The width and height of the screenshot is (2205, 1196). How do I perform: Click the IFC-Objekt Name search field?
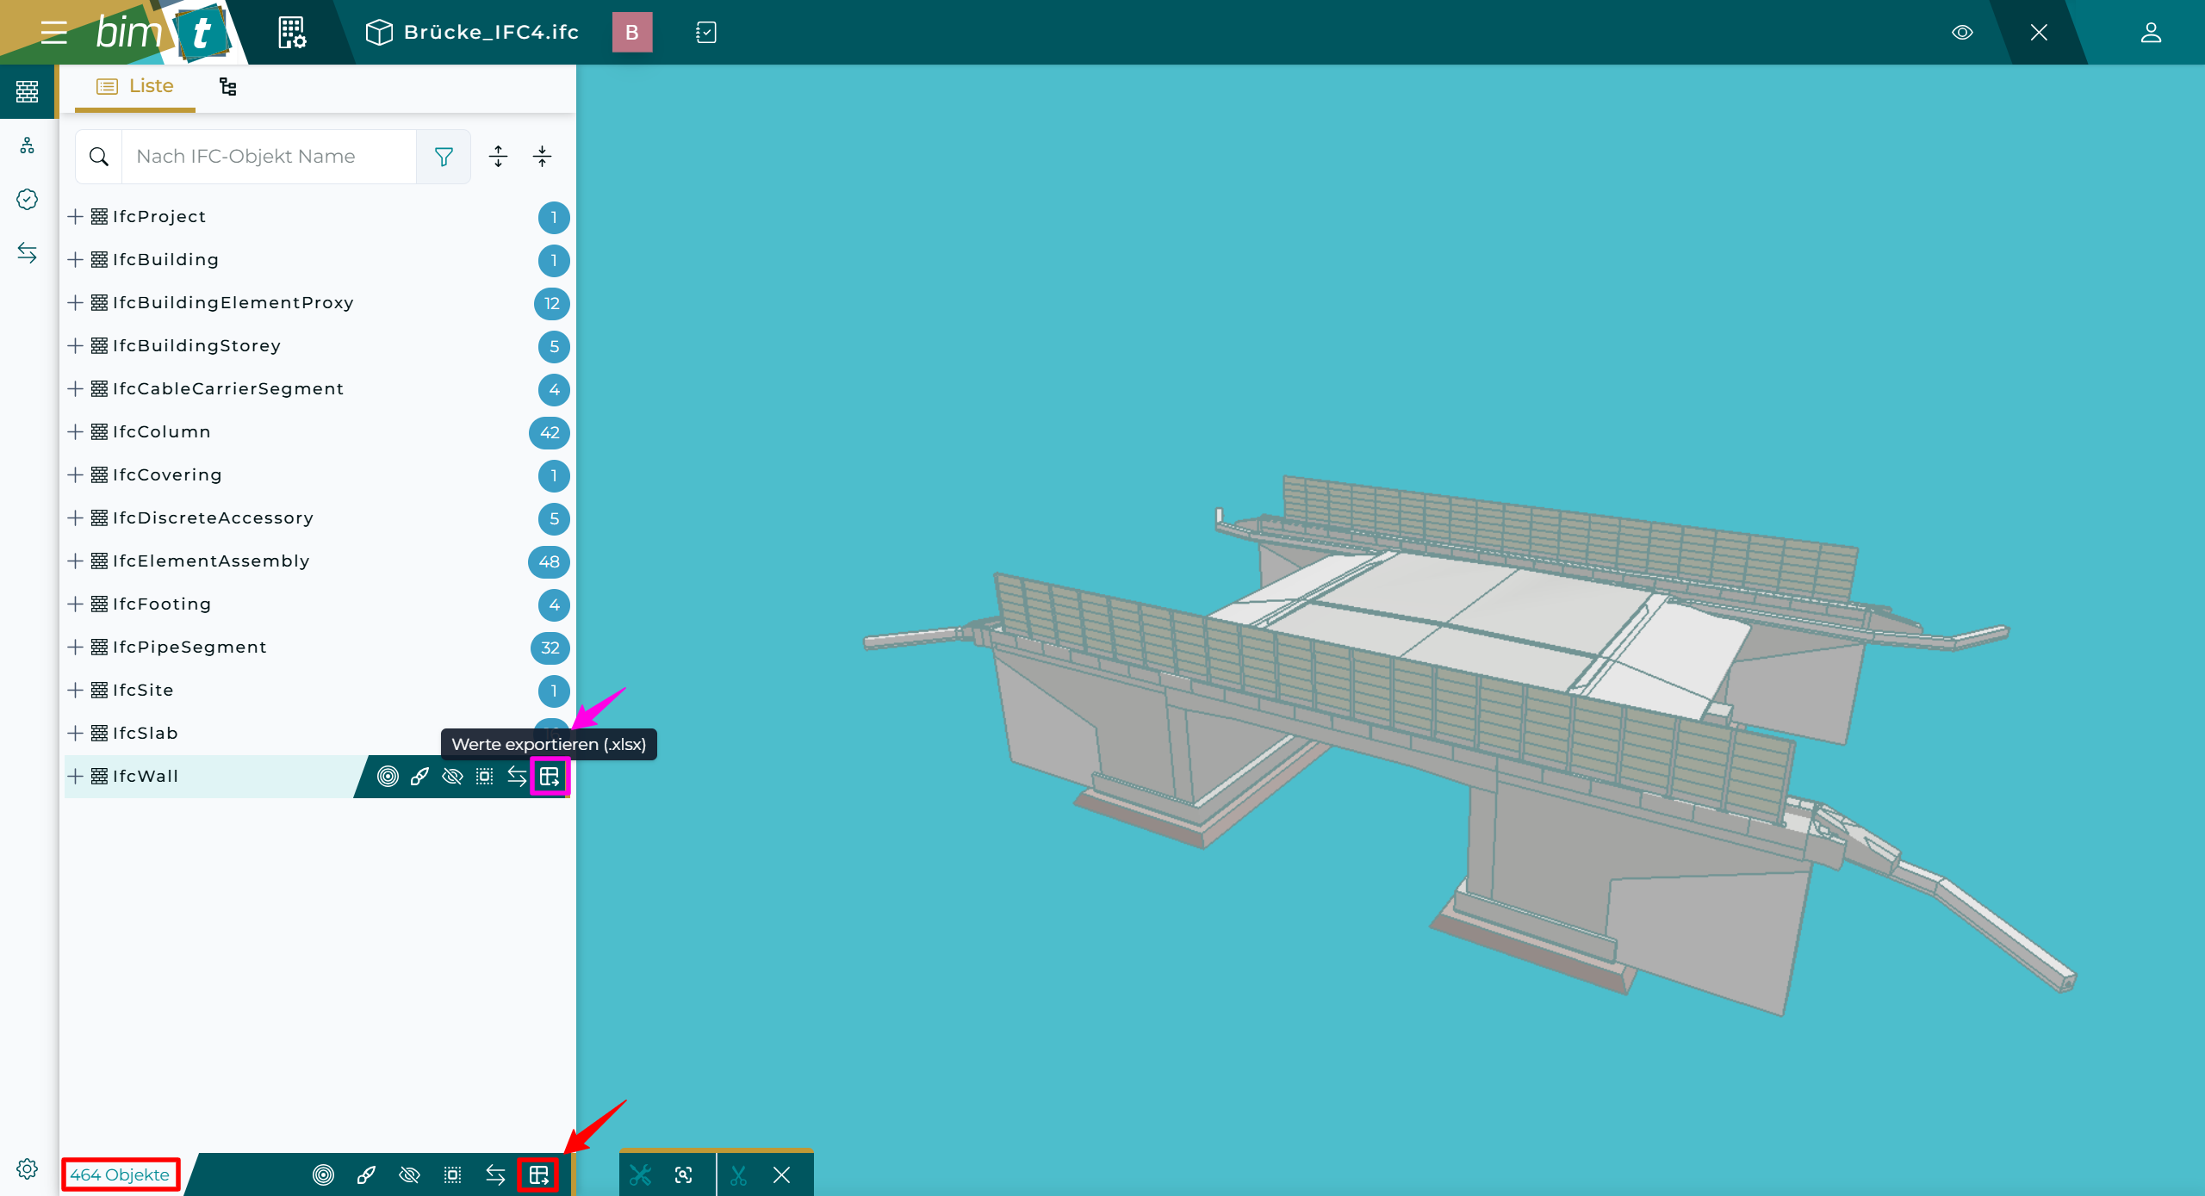tap(269, 157)
